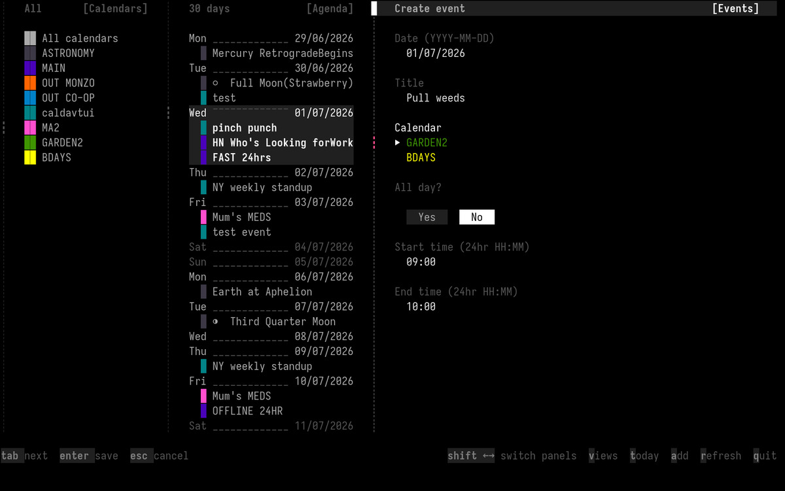This screenshot has width=785, height=491.
Task: Click the caldavtui teal swatch
Action: point(30,113)
